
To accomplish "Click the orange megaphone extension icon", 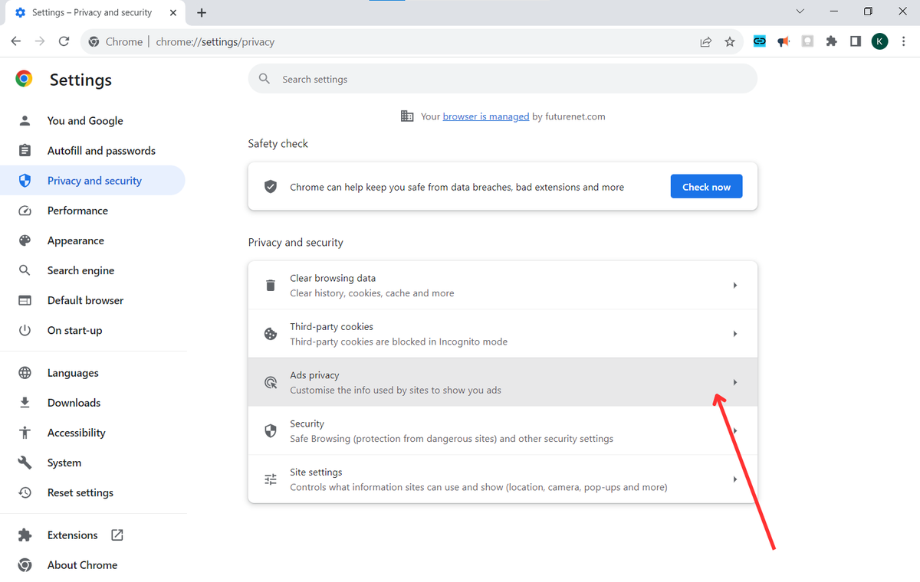I will [x=783, y=41].
